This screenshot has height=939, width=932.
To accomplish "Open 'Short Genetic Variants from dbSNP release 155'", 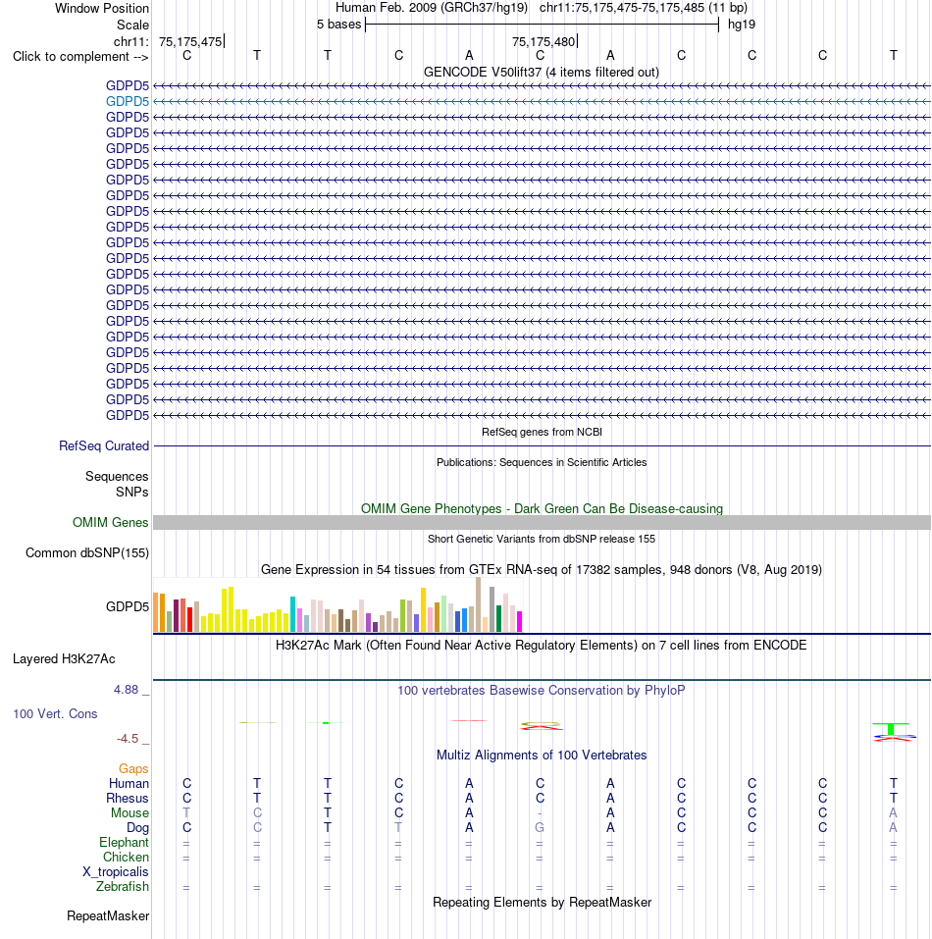I will click(542, 539).
